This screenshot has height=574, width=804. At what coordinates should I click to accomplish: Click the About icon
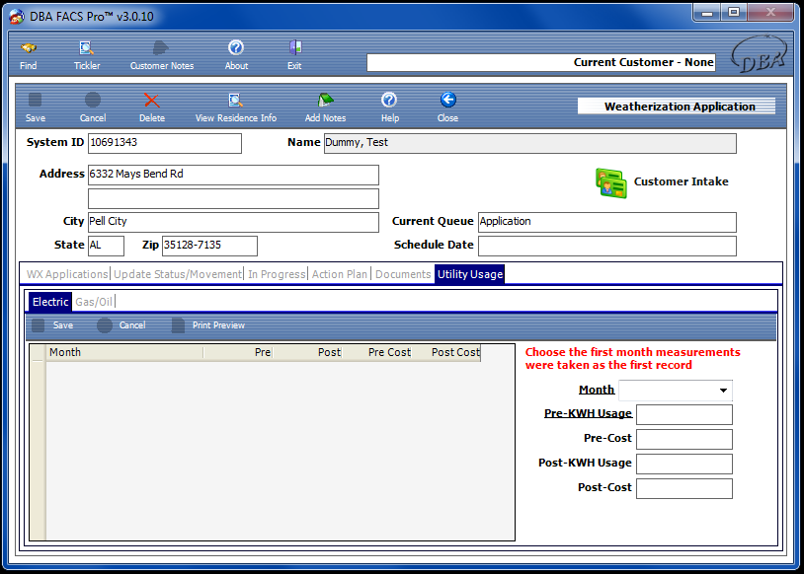click(x=236, y=48)
